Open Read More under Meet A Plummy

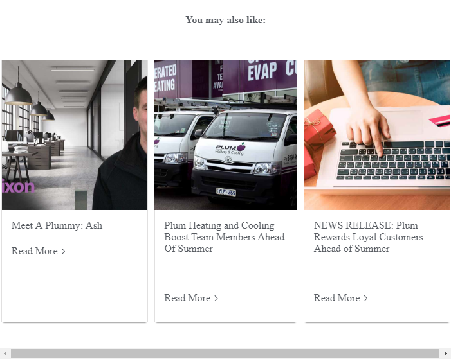point(35,251)
